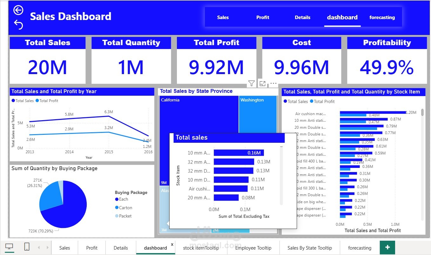Select Total Profit legend in stock item chart
The height and width of the screenshot is (255, 431).
322,101
